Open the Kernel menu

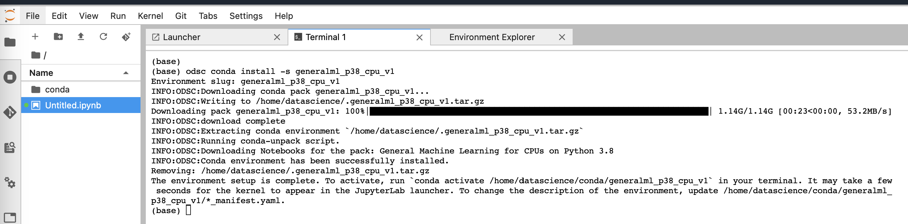click(151, 16)
